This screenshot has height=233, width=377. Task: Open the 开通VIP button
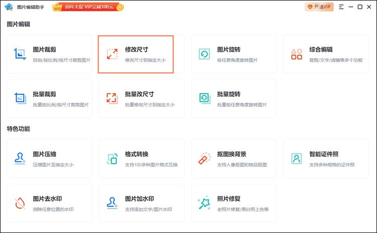319,7
